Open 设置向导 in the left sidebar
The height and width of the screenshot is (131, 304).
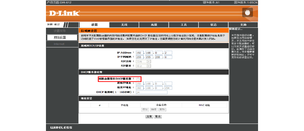point(60,31)
